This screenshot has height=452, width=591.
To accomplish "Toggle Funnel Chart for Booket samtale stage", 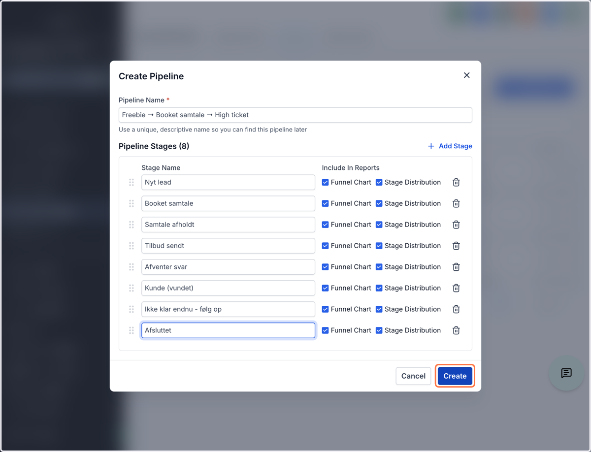I will pos(325,203).
